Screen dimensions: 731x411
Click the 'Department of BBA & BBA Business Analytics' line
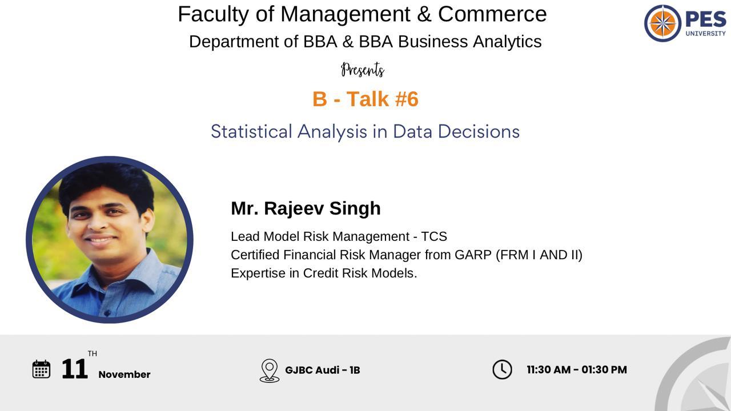(x=365, y=42)
